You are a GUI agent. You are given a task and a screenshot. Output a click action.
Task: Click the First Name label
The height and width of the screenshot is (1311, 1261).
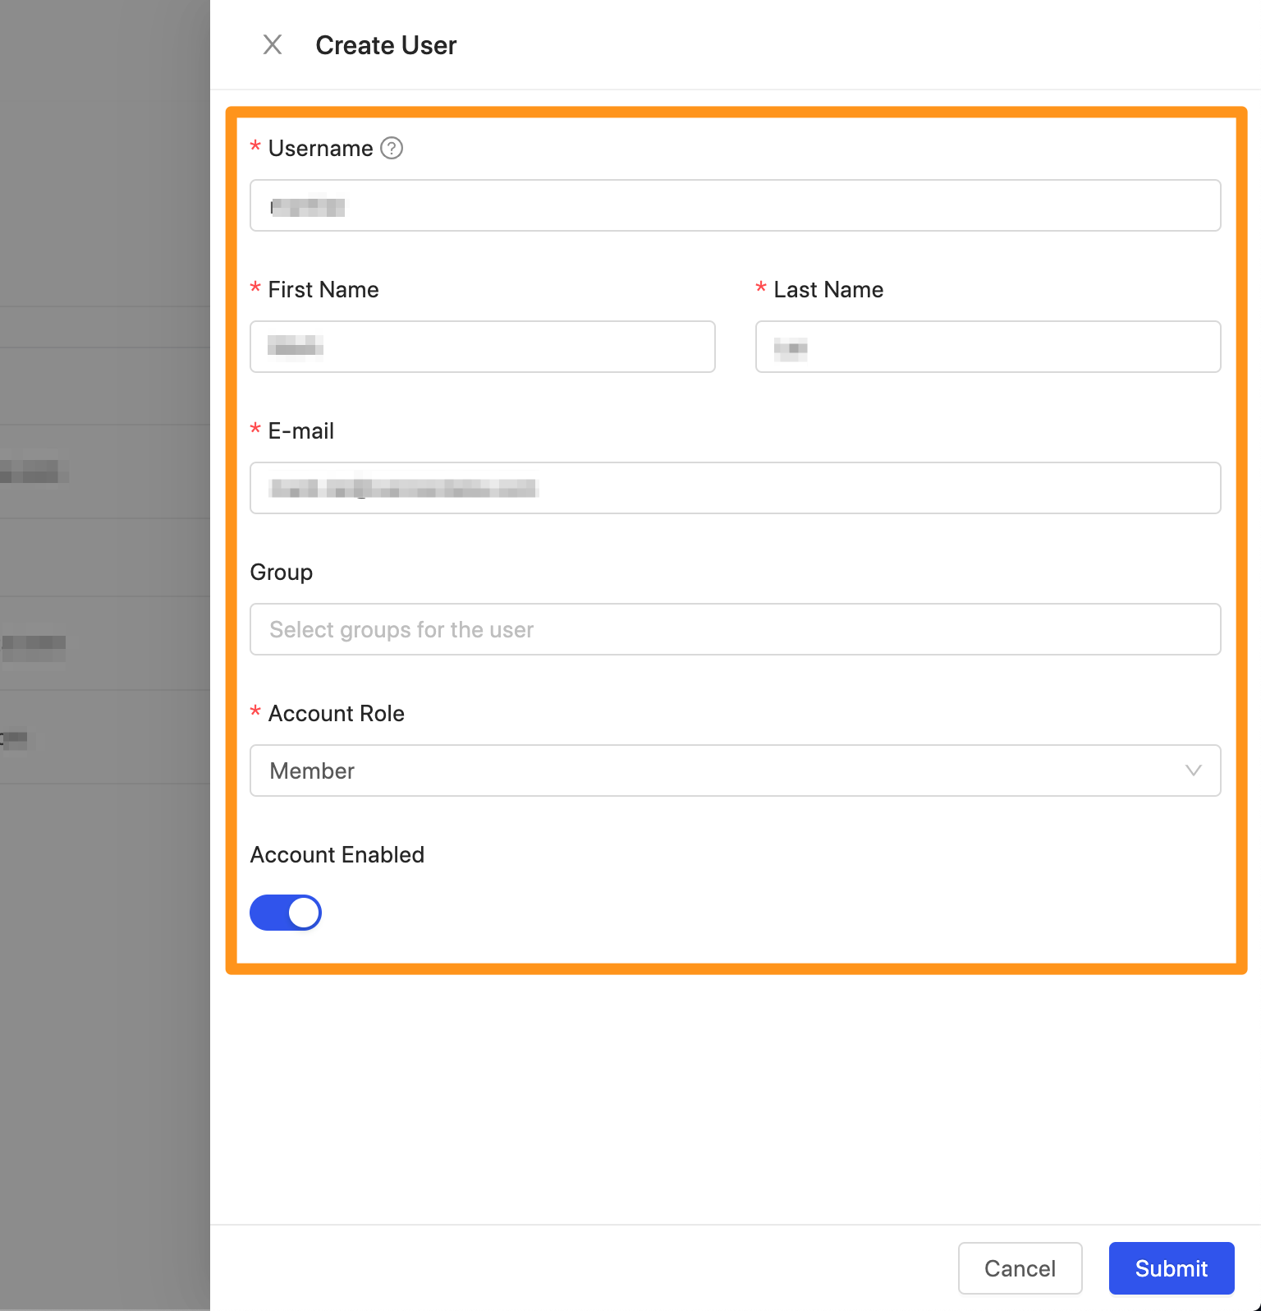click(323, 290)
